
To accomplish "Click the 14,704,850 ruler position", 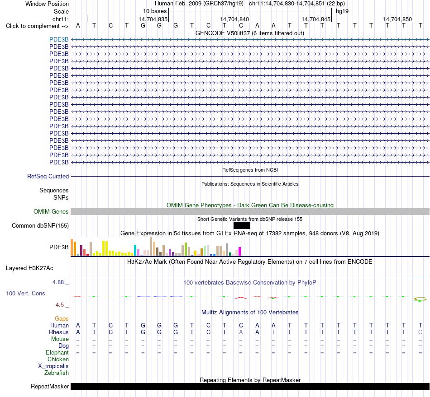I will [x=397, y=19].
